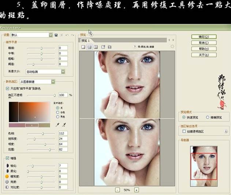The image size is (231, 195).
Task: Delete the preset using the X icon
Action: pyautogui.click(x=62, y=35)
